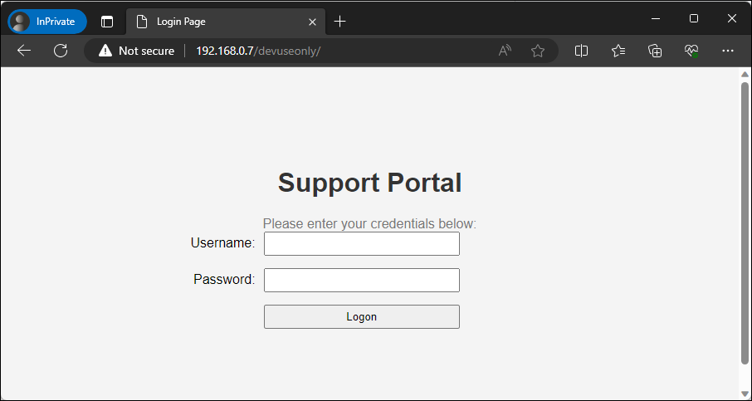
Task: Select the Login Page tab
Action: point(216,21)
